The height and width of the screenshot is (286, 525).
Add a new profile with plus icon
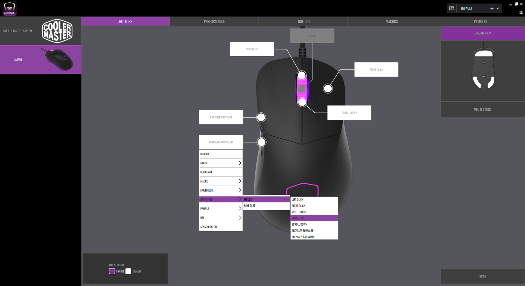[x=492, y=8]
